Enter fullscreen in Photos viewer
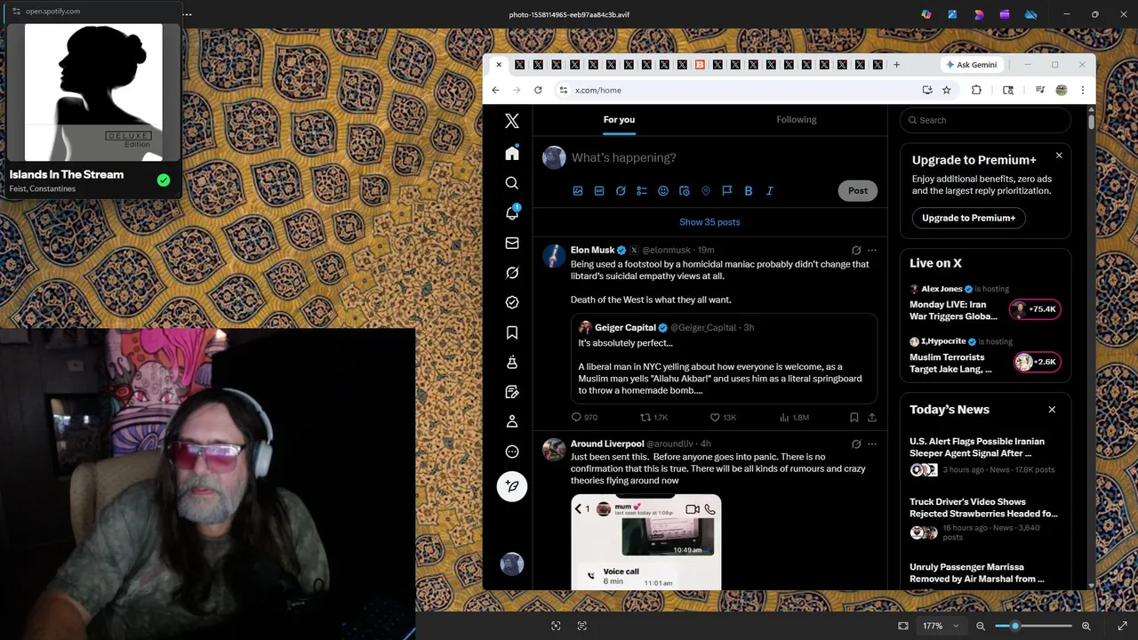The width and height of the screenshot is (1138, 640). point(1122,626)
